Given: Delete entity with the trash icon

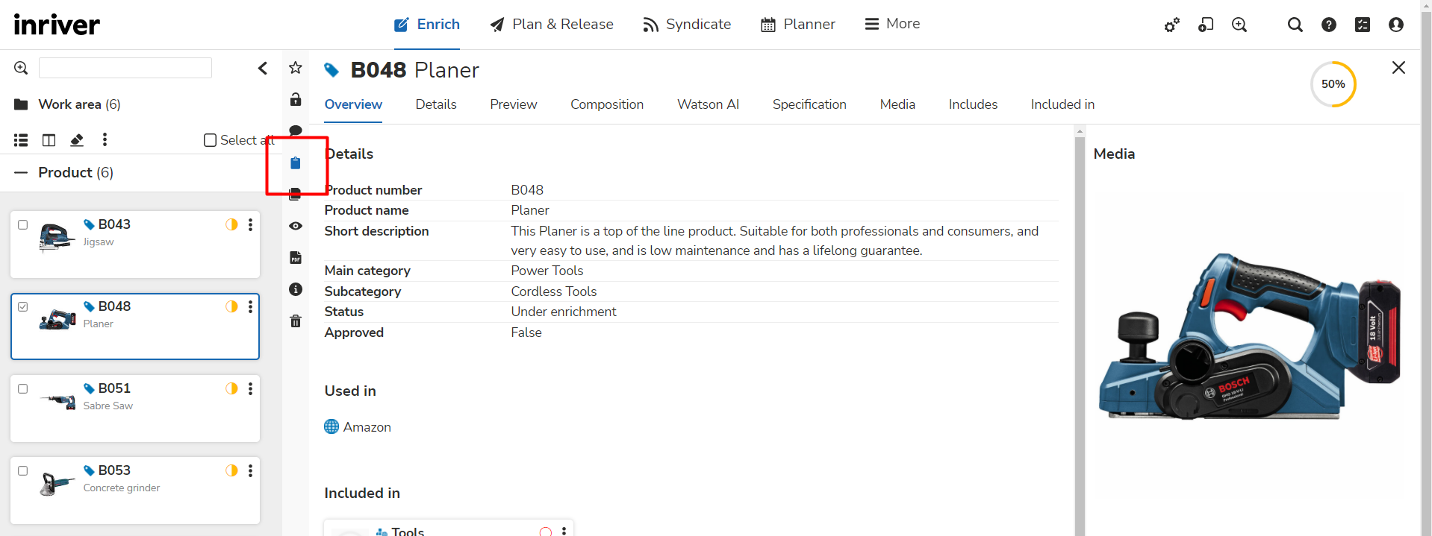Looking at the screenshot, I should [296, 321].
